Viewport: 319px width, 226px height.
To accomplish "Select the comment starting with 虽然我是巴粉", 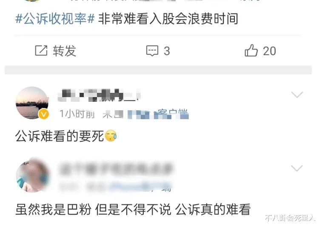I will click(x=133, y=209).
